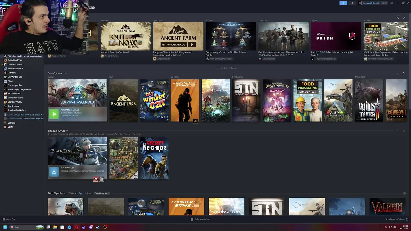The height and width of the screenshot is (231, 411).
Task: Click the Windows taskbar search box
Action: coord(27,227)
